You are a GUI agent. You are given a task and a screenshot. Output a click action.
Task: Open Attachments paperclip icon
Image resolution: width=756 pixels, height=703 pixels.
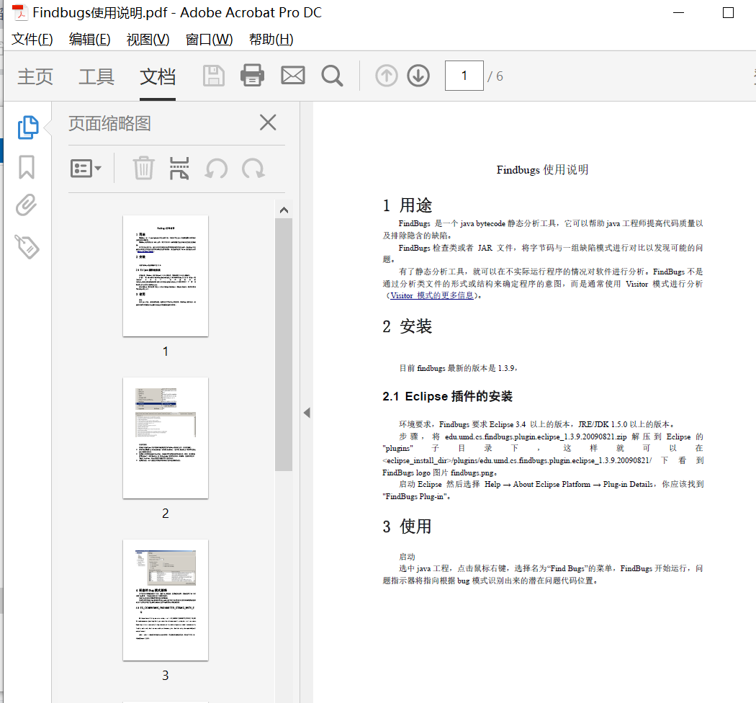click(x=26, y=205)
